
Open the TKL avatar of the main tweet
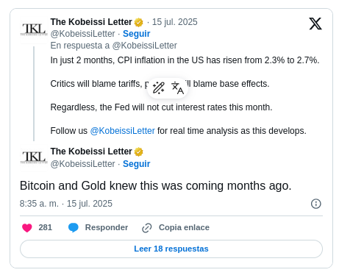(x=34, y=159)
